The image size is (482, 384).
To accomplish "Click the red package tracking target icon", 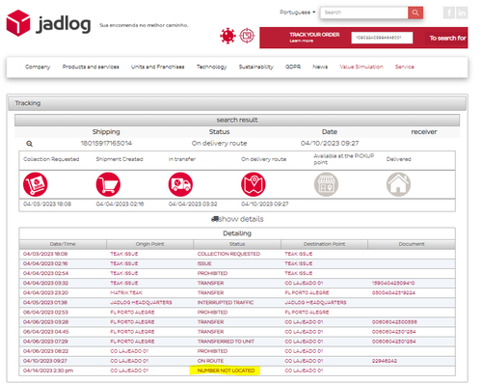I will point(247,36).
